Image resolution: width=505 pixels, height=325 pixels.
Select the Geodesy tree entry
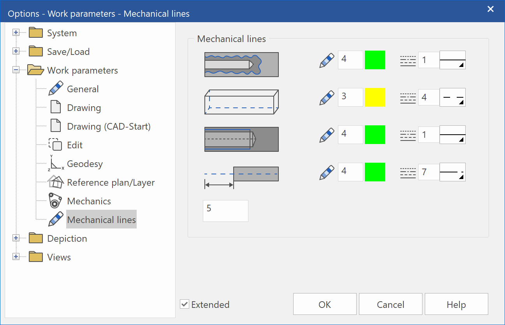(x=85, y=164)
